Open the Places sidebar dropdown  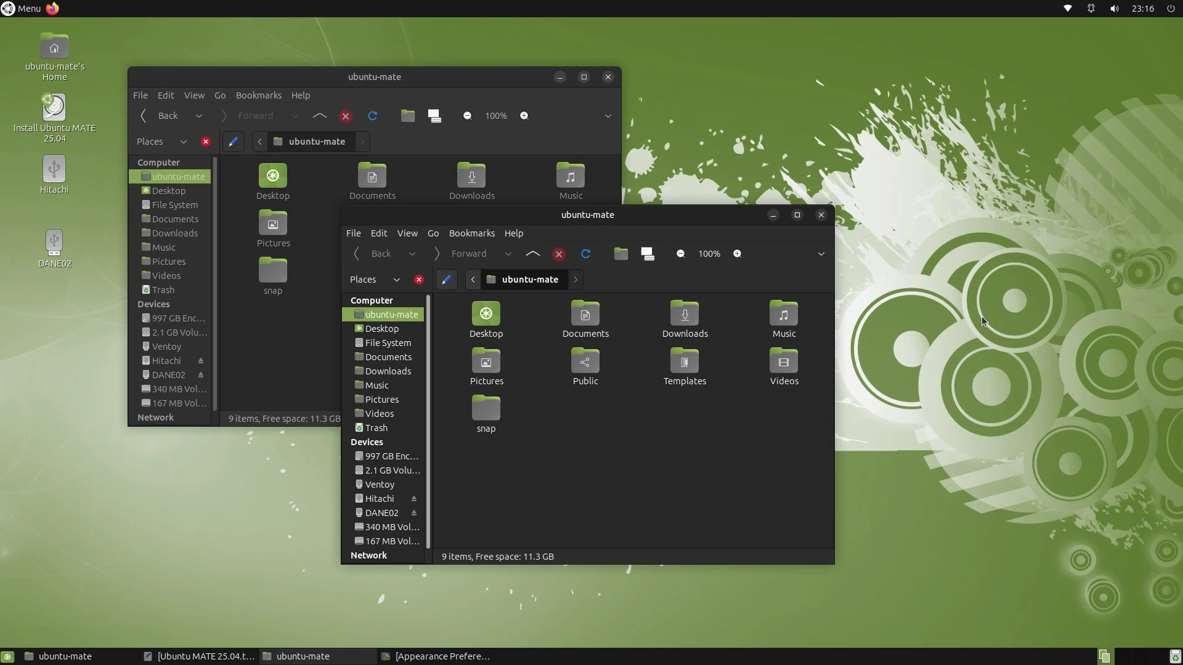396,280
